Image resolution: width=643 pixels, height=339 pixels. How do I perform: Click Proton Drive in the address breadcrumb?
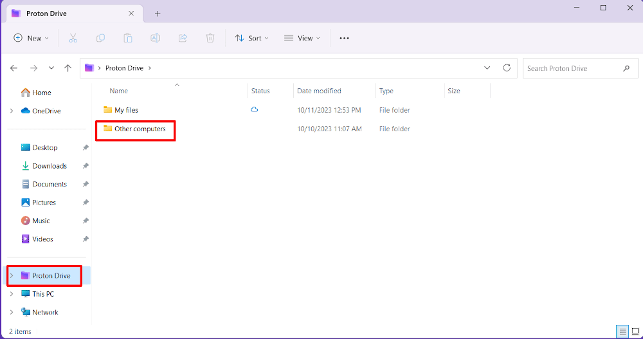pyautogui.click(x=124, y=68)
